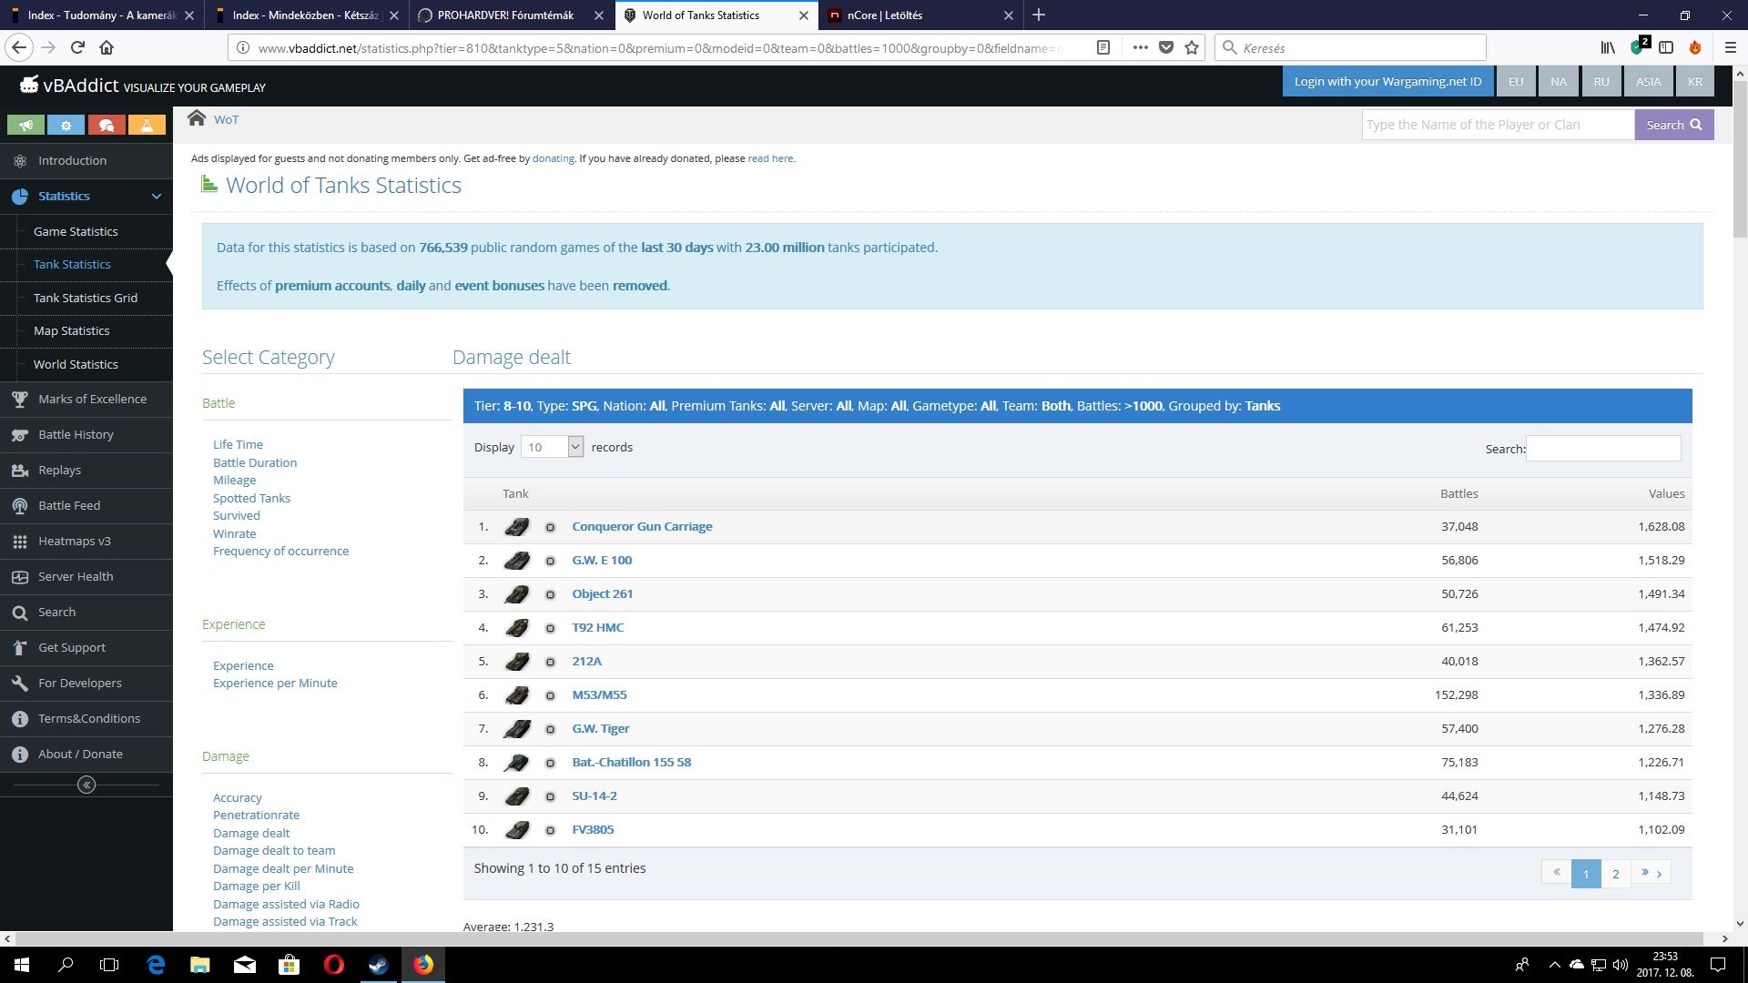Toggle the marker next to T92 HMC

click(550, 628)
